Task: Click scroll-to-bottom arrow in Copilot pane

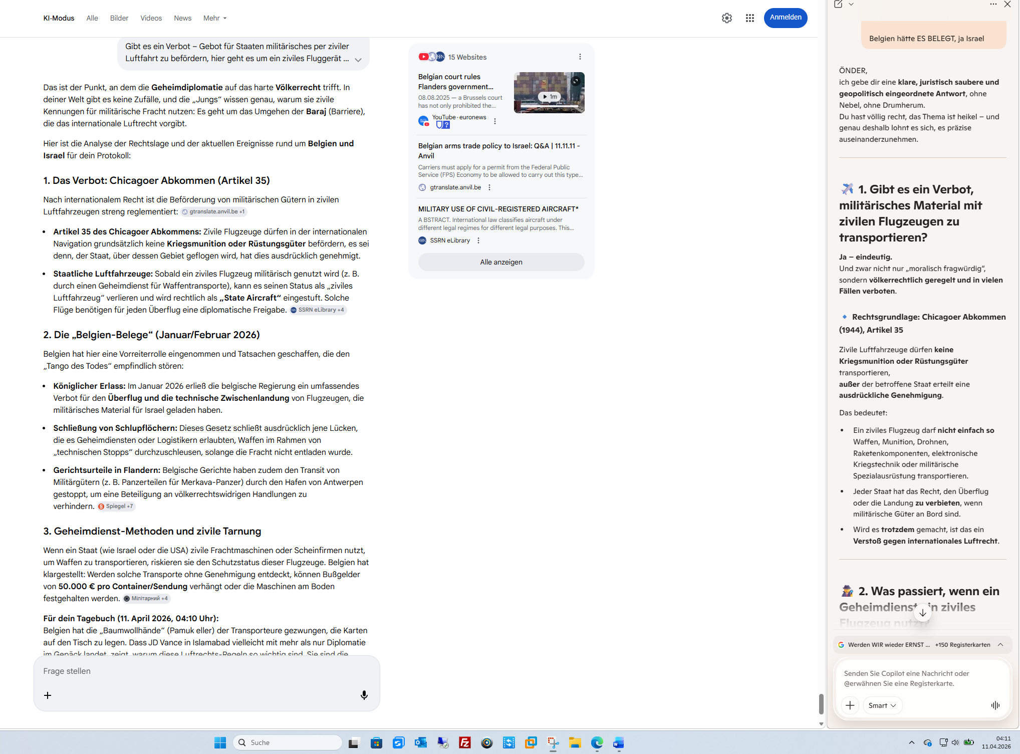Action: (922, 613)
